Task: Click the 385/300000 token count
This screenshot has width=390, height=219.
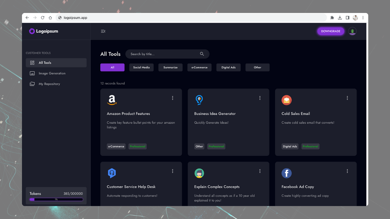Action: [x=73, y=194]
